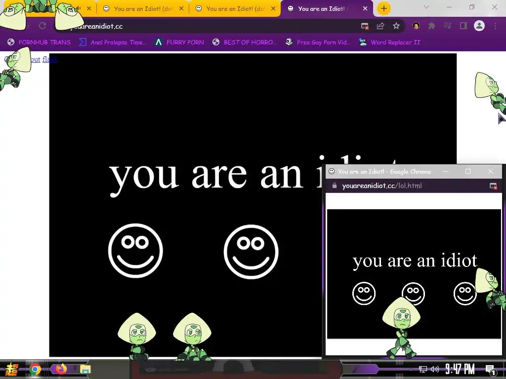
Task: Expand the hidden tray icons chevron
Action: point(411,369)
